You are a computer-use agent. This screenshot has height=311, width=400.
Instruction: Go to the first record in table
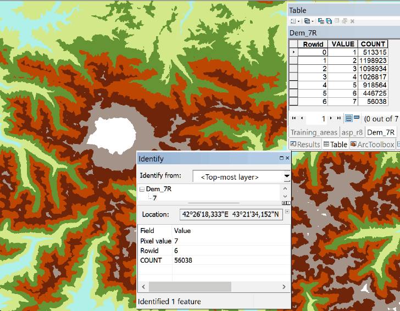[x=294, y=118]
